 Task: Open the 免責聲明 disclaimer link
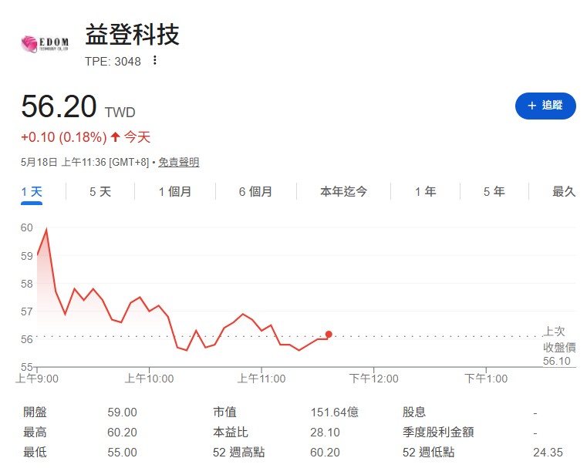[179, 163]
